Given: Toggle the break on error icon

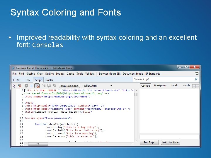Looking at the screenshot, I should pos(37,86).
